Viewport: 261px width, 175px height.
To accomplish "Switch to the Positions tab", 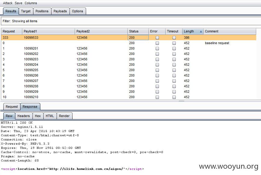I will point(42,11).
